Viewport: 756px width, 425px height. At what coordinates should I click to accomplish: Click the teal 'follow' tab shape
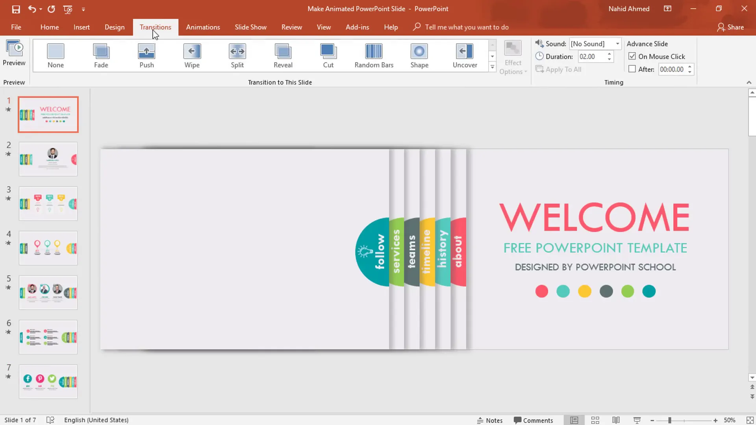[372, 252]
